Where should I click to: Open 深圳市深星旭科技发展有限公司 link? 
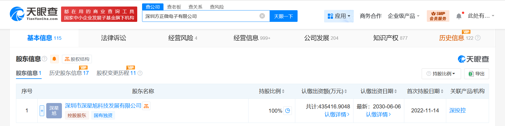pos(103,106)
